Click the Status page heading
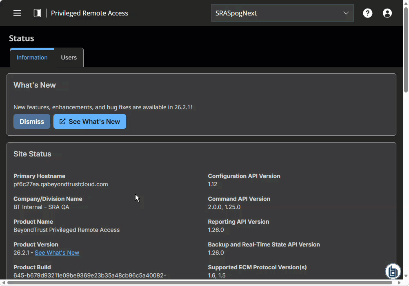This screenshot has height=286, width=409. [21, 38]
